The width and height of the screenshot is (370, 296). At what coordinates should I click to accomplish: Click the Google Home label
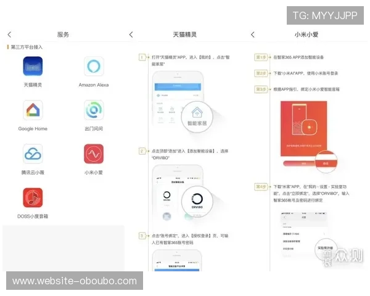33,129
